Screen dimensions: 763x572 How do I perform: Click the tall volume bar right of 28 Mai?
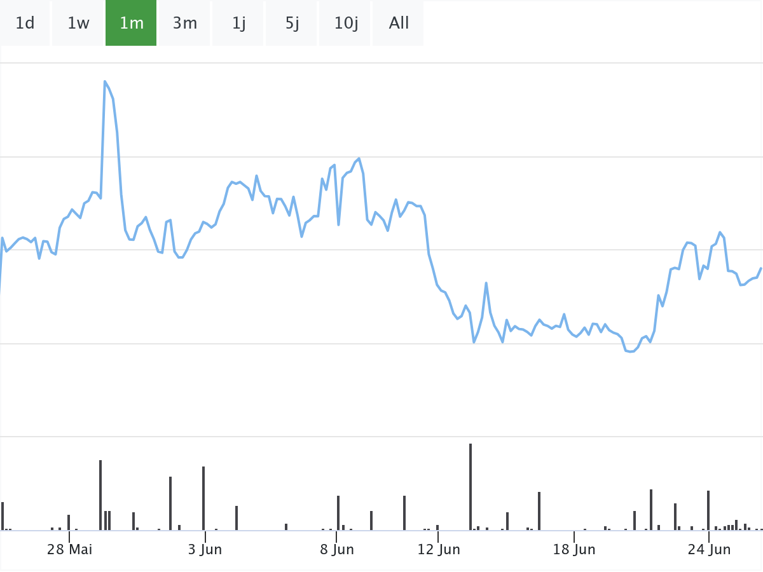click(x=100, y=495)
